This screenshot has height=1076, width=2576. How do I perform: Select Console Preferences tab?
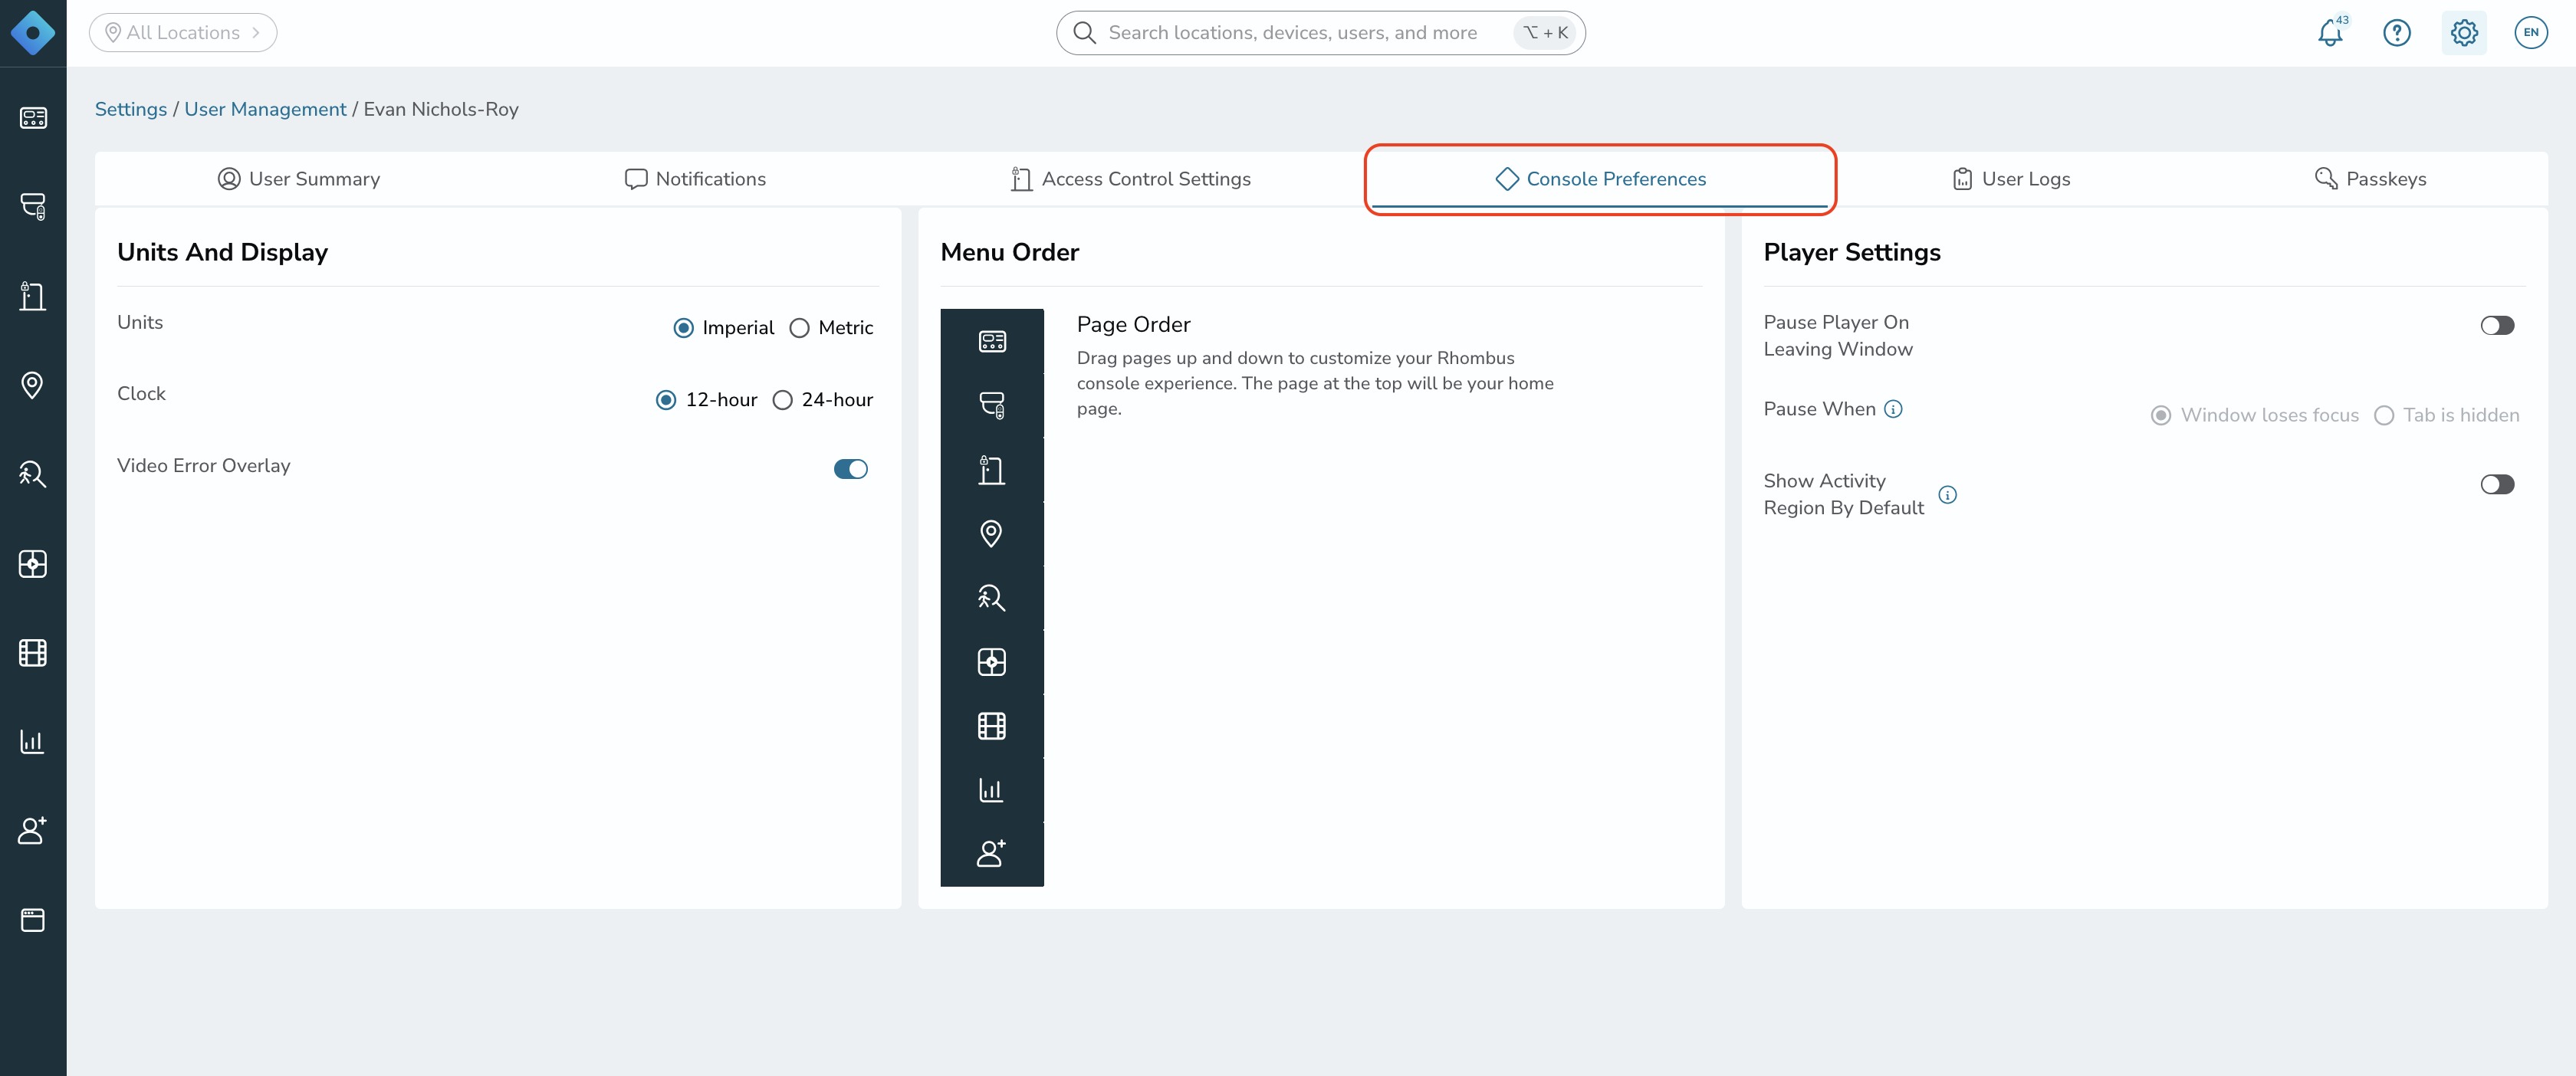1600,179
